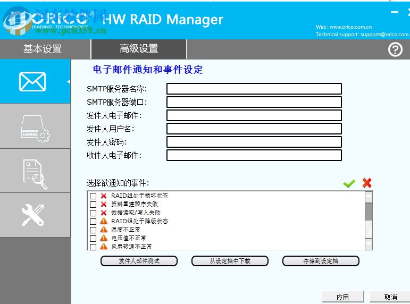Click the 应用 button

point(342,297)
